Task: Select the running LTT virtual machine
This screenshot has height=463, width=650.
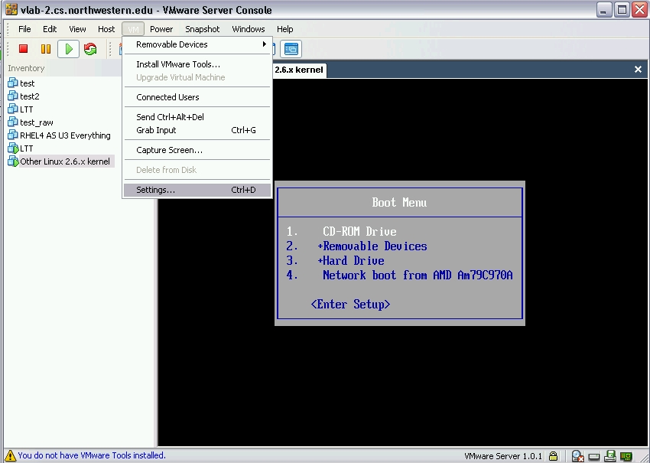Action: pyautogui.click(x=21, y=148)
